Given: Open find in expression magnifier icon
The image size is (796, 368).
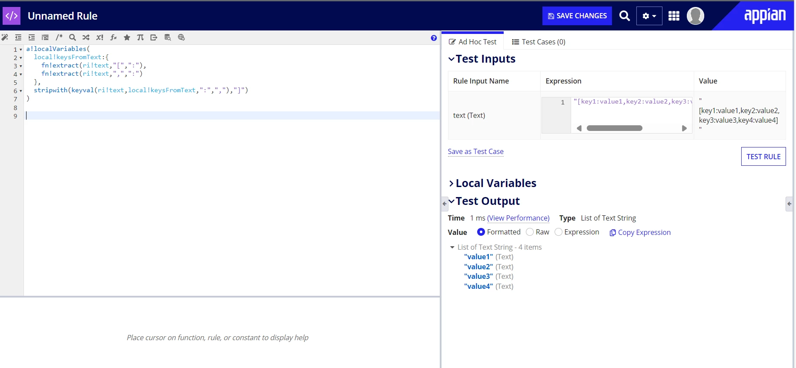Looking at the screenshot, I should pyautogui.click(x=73, y=37).
